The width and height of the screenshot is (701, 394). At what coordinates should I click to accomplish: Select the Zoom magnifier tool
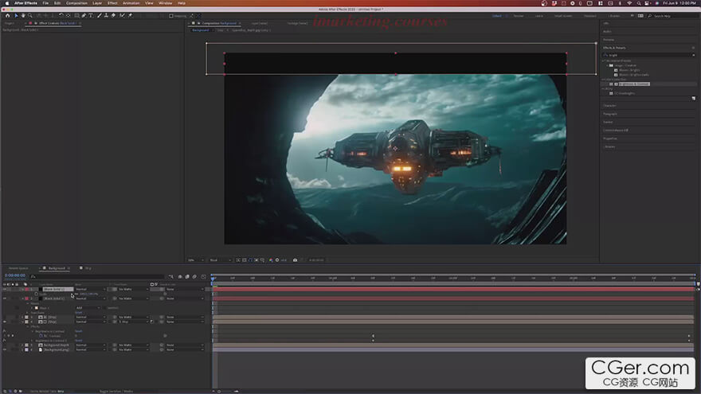click(30, 16)
